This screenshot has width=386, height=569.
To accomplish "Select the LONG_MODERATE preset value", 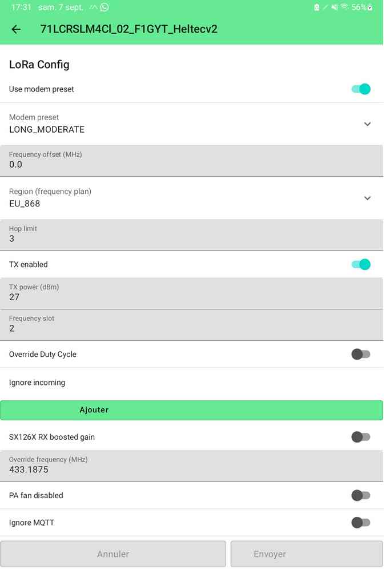I will pyautogui.click(x=47, y=130).
